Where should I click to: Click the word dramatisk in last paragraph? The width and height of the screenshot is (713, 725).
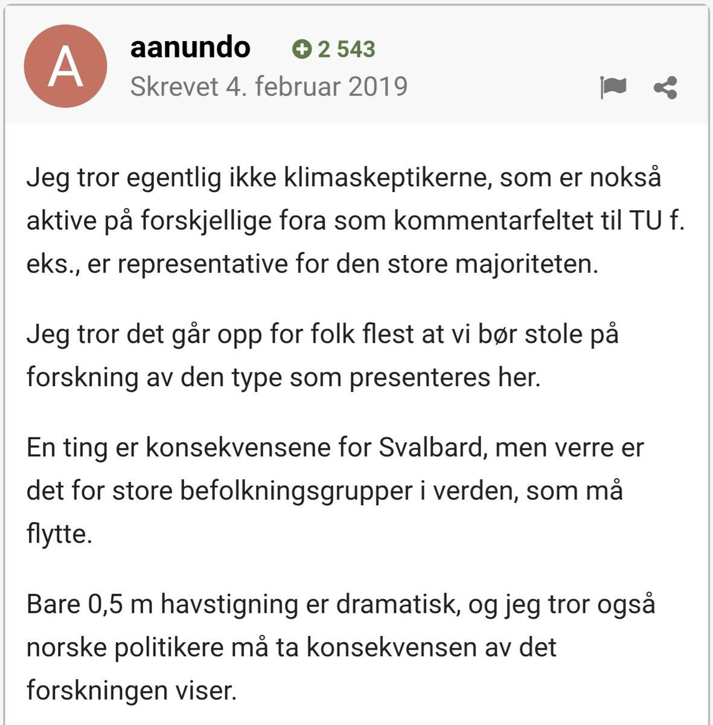click(x=395, y=604)
